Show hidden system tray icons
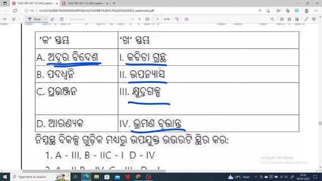 (x=256, y=176)
